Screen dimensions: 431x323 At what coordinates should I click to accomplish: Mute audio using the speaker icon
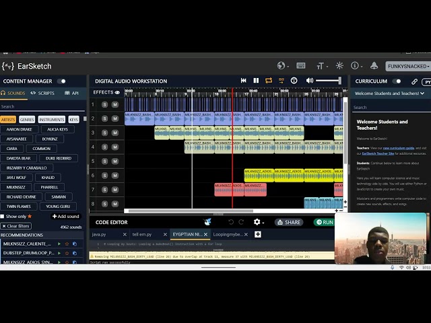310,81
